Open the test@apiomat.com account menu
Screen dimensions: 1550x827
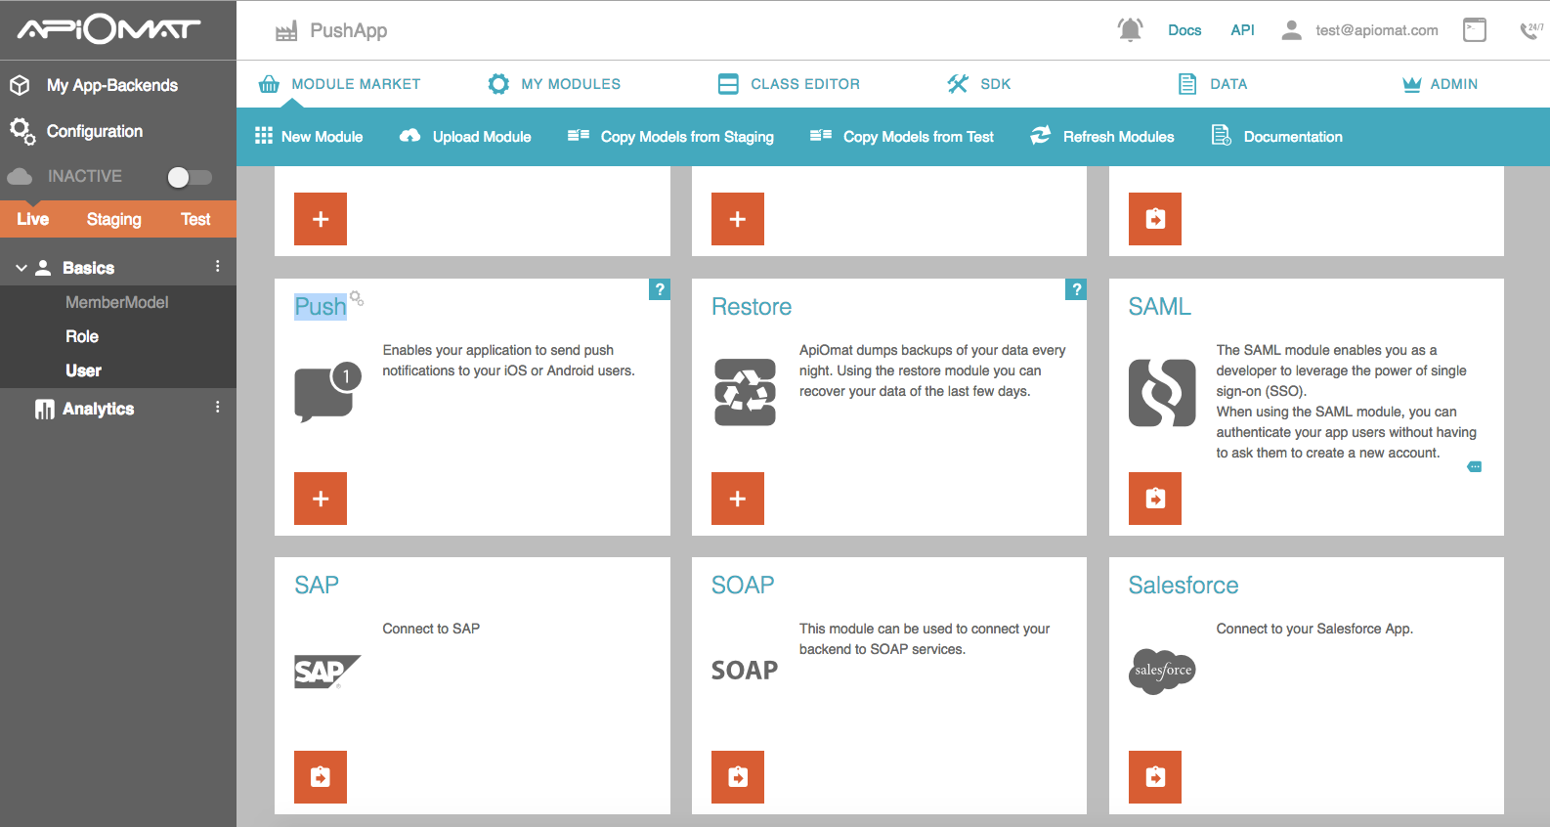(x=1376, y=30)
